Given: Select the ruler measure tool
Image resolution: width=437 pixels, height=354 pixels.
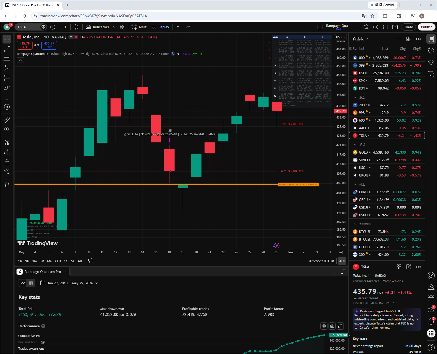Looking at the screenshot, I should pos(7,120).
